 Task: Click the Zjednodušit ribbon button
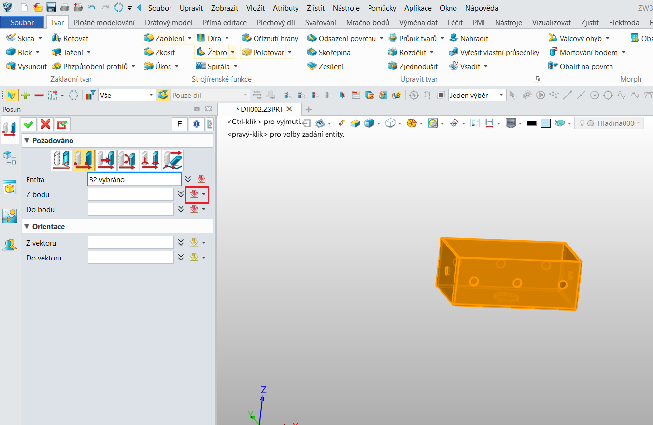[412, 66]
